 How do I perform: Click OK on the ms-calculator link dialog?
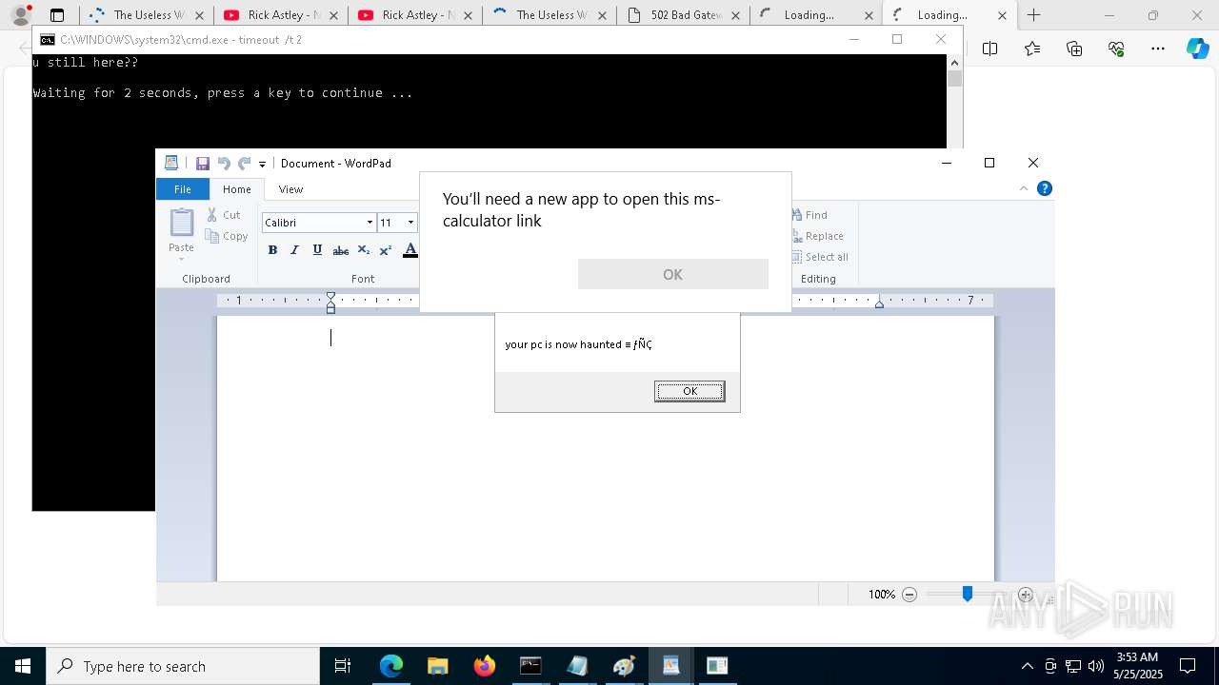672,274
